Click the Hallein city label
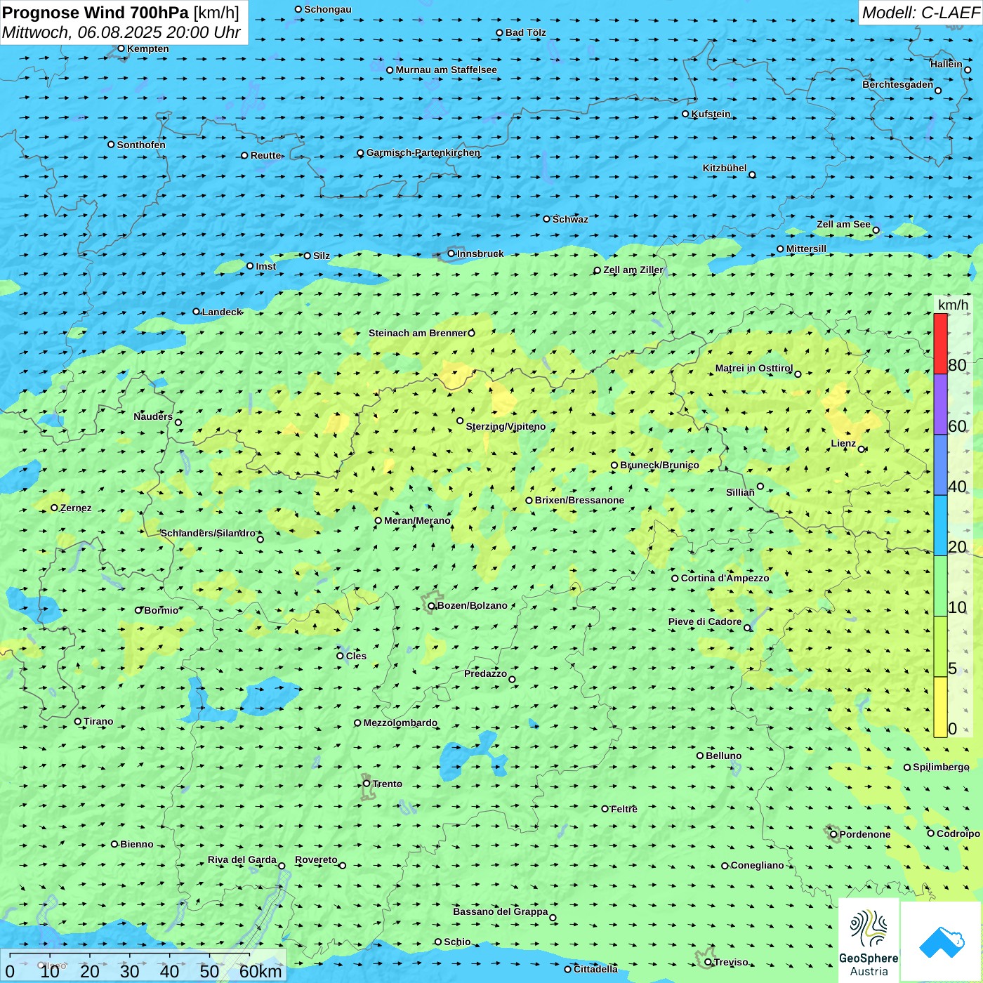 point(946,64)
